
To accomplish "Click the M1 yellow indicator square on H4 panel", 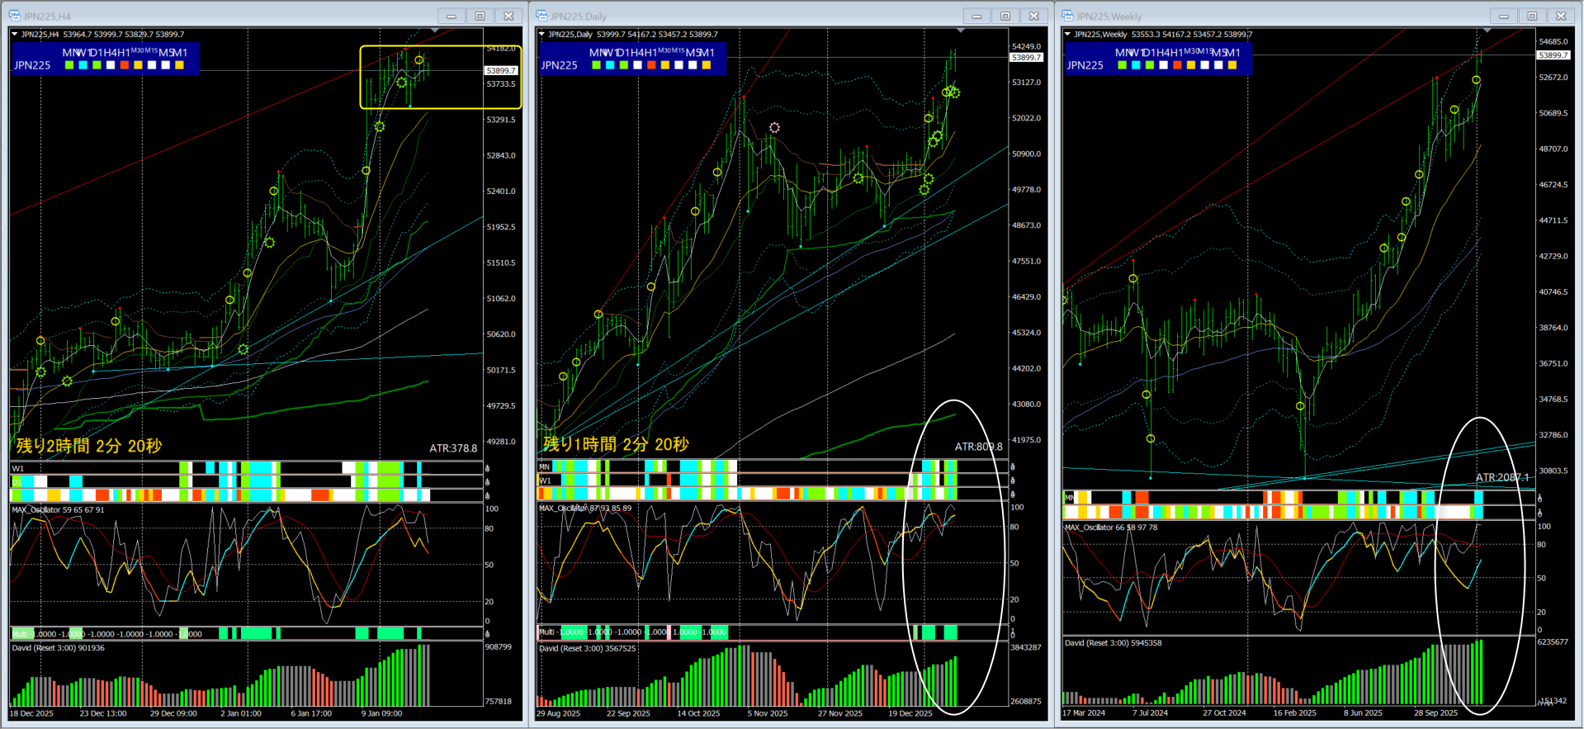I will point(179,65).
